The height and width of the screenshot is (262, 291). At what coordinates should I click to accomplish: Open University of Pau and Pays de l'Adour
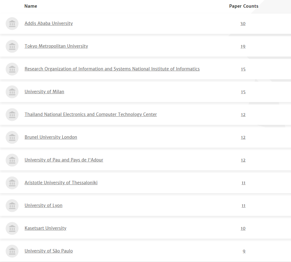click(64, 160)
